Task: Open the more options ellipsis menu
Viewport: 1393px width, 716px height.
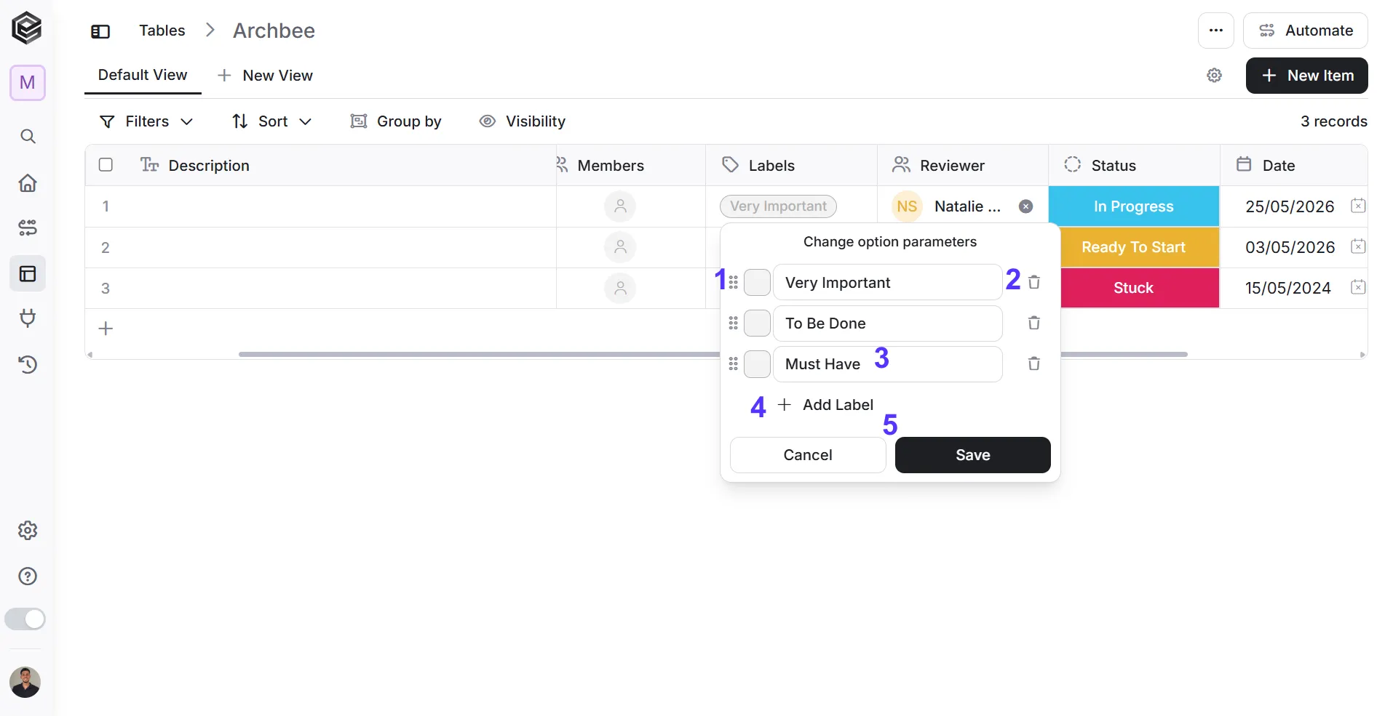Action: [x=1215, y=31]
